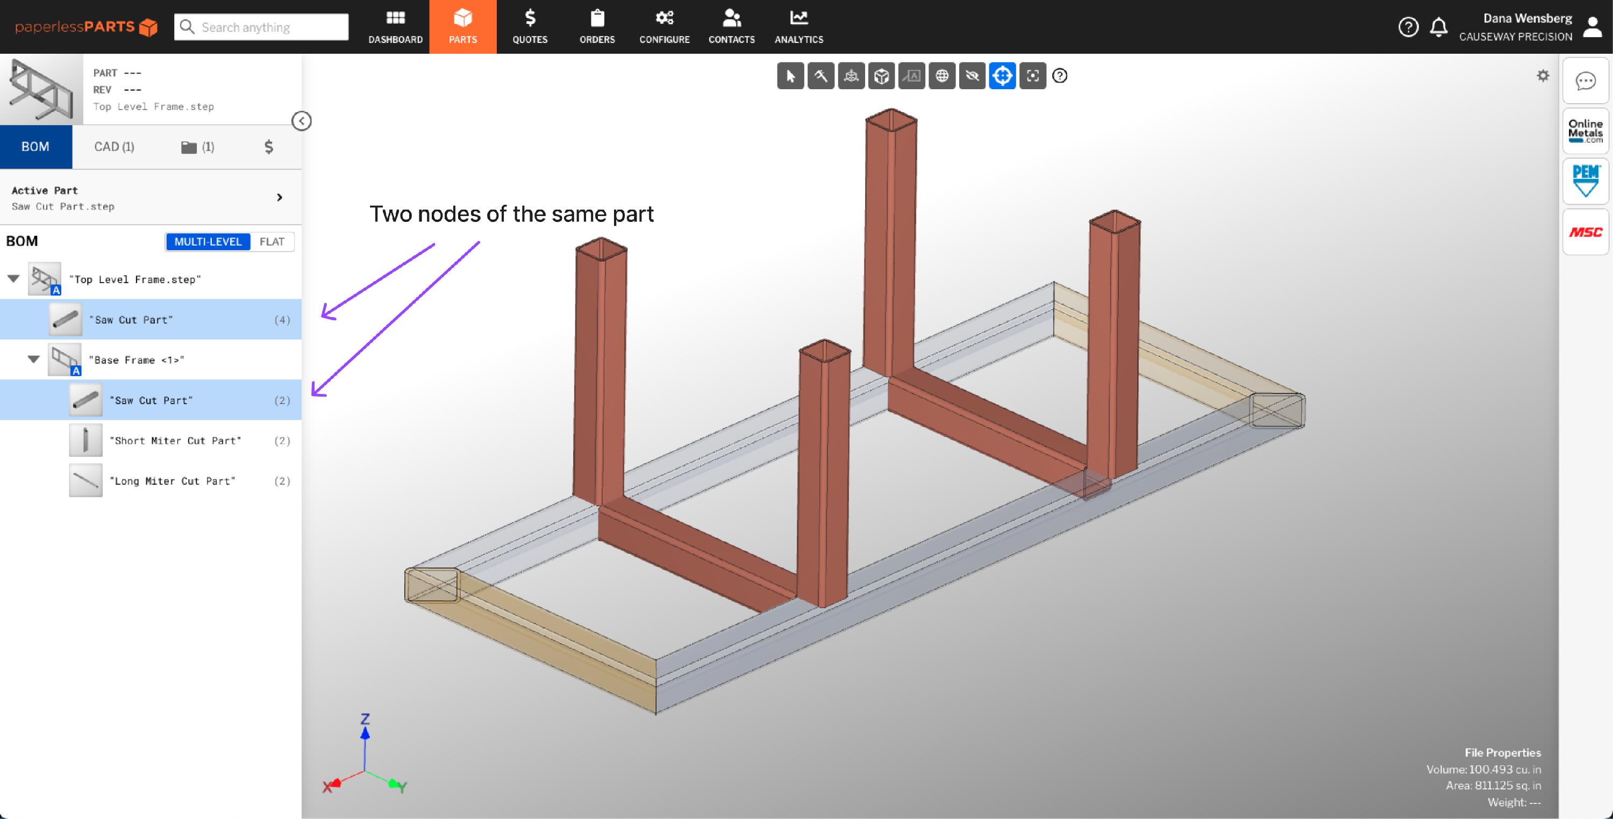Open the viewer settings gear

1544,76
